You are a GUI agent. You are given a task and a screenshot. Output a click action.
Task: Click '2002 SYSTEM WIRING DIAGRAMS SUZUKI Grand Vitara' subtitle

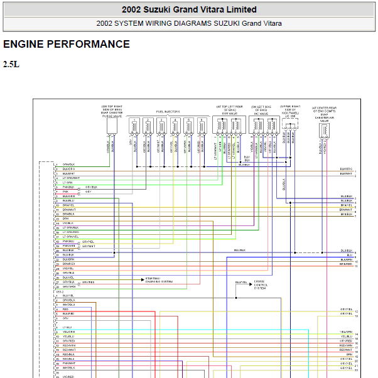click(x=189, y=23)
